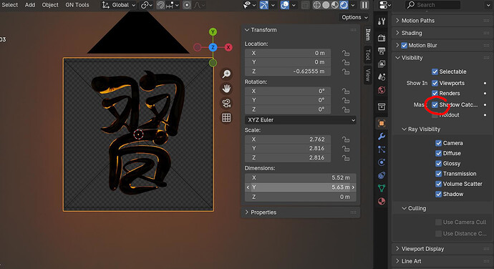This screenshot has height=269, width=494.
Task: Open the GN Tools menu
Action: [x=77, y=5]
